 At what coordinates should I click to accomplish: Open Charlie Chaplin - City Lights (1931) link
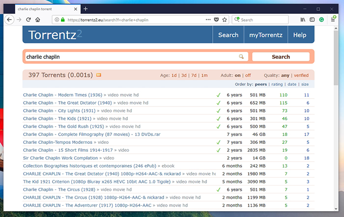coord(59,110)
